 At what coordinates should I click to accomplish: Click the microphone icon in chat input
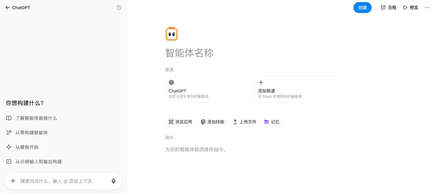tap(114, 181)
